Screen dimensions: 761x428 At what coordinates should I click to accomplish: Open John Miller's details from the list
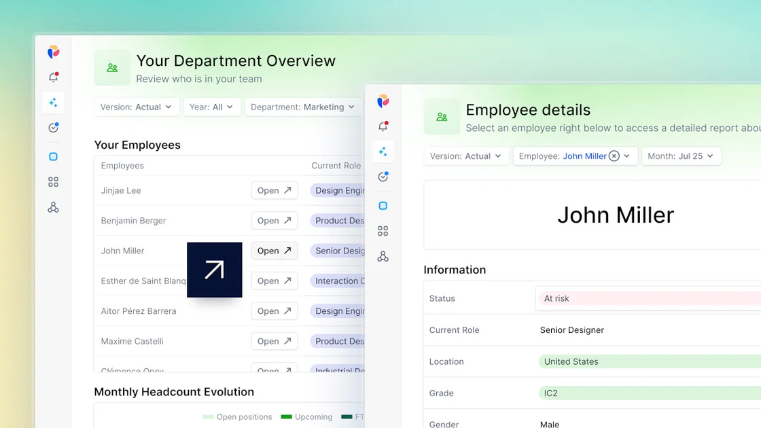point(275,251)
